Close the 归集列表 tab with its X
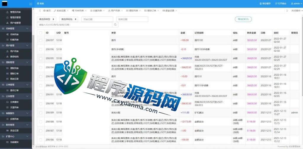The height and width of the screenshot is (149, 303). point(104,11)
